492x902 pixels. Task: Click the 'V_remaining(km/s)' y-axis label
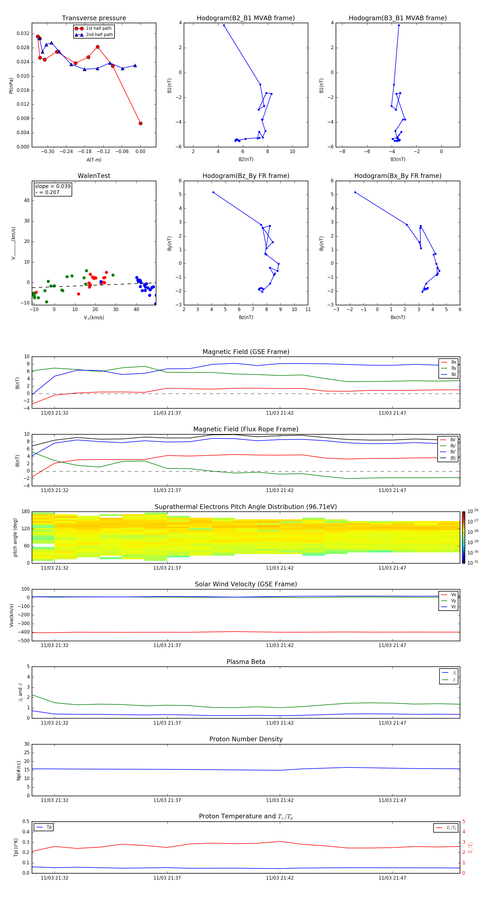(x=13, y=243)
